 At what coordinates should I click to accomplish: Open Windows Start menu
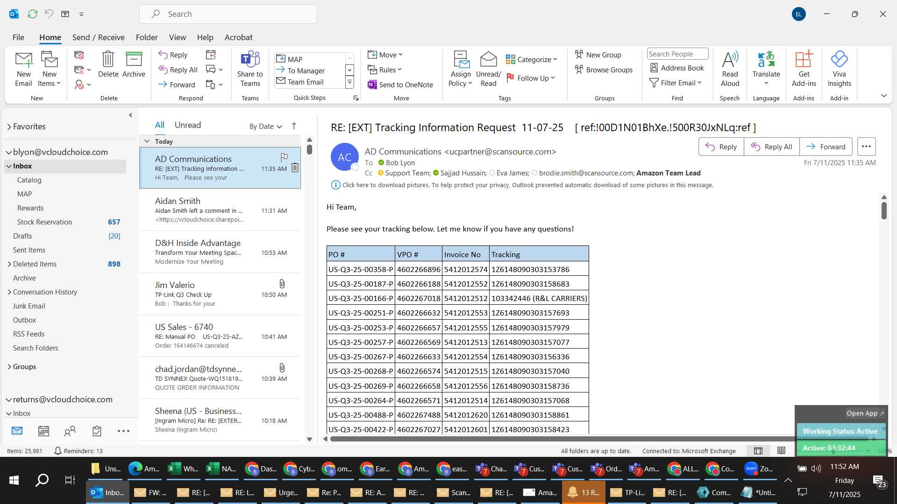tap(14, 480)
